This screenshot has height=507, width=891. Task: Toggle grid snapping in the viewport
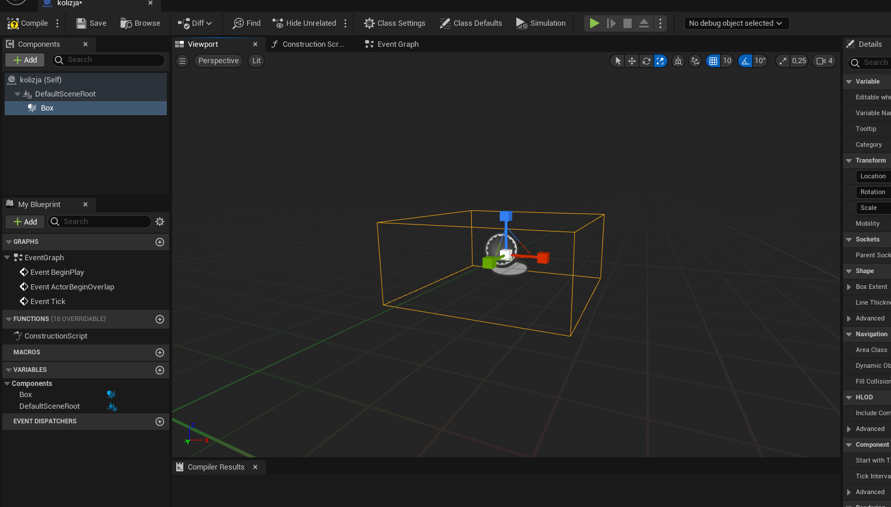tap(713, 61)
